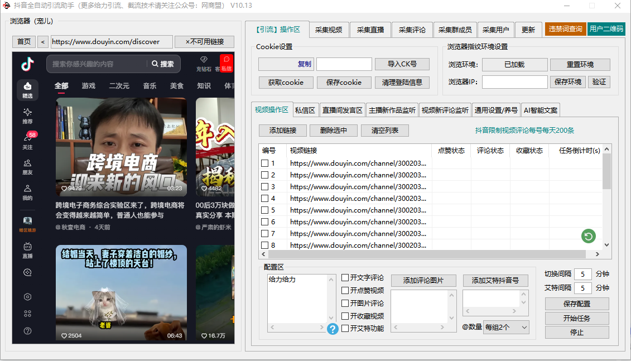This screenshot has height=361, width=631.
Task: Switch to the 采集视频 tab
Action: pyautogui.click(x=329, y=30)
